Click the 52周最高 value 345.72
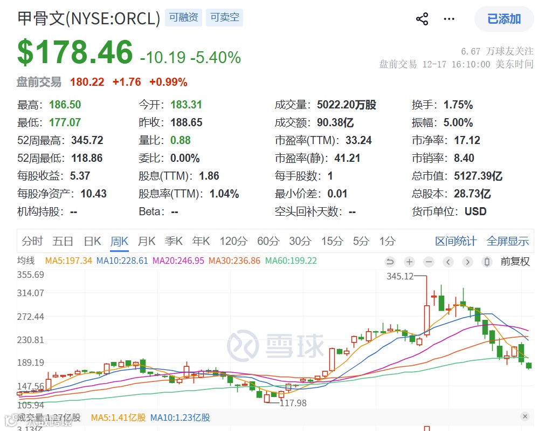 click(87, 140)
